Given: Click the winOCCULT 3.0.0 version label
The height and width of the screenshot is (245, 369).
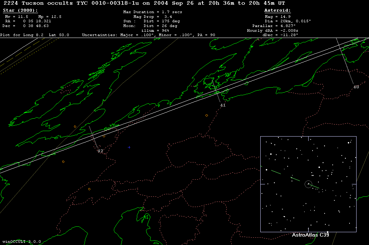Looking at the screenshot, I should [21, 242].
